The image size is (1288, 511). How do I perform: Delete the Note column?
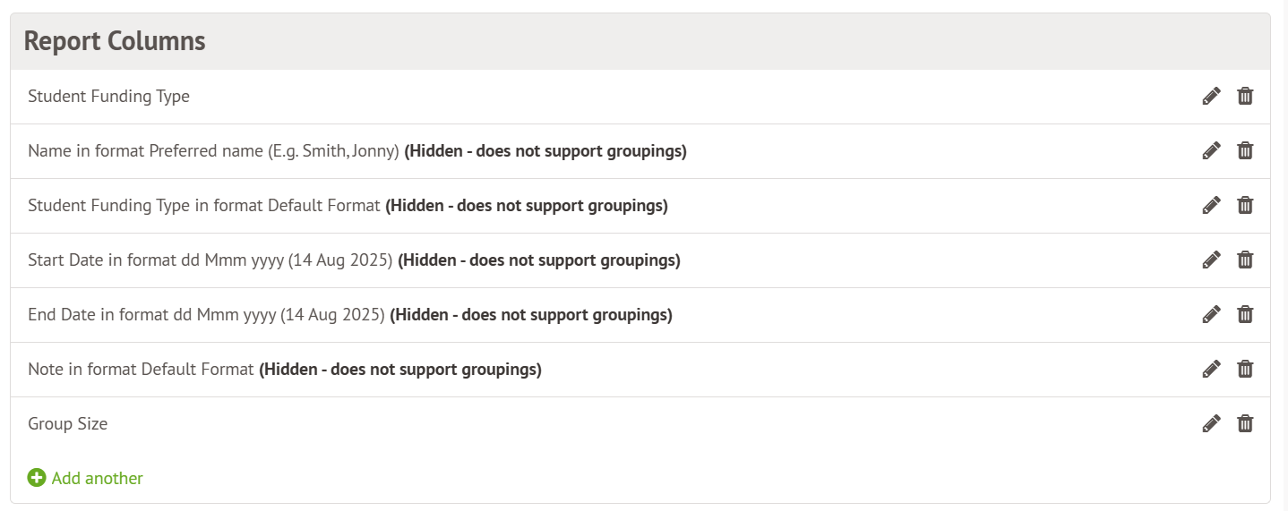pos(1245,370)
